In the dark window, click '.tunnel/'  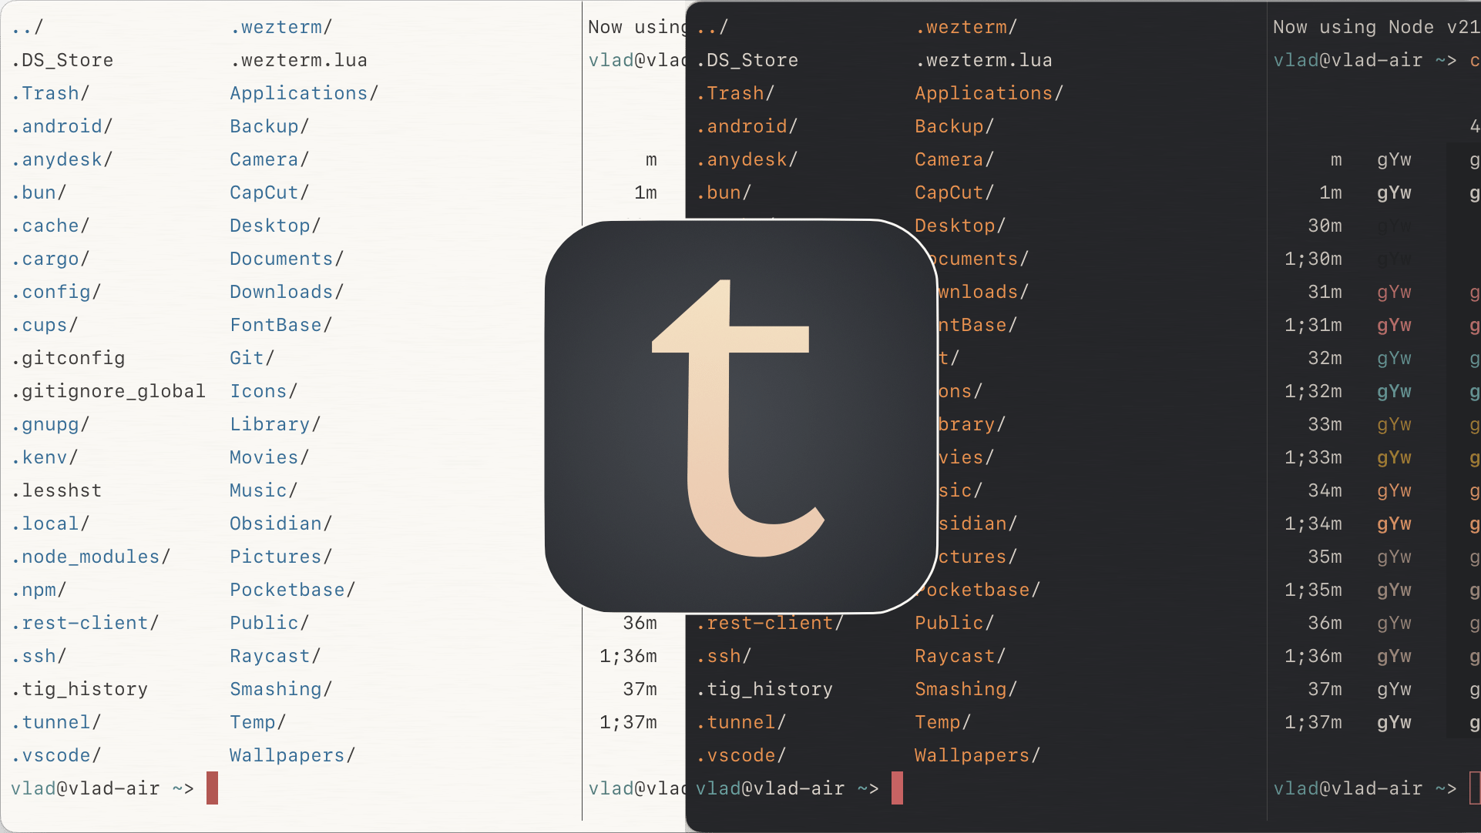(x=741, y=722)
